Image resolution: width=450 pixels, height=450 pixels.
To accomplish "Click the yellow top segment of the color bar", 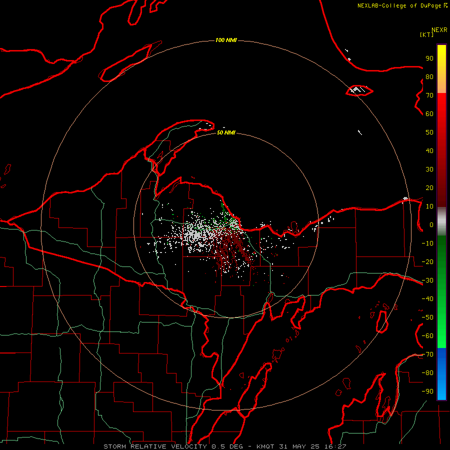I will 441,69.
